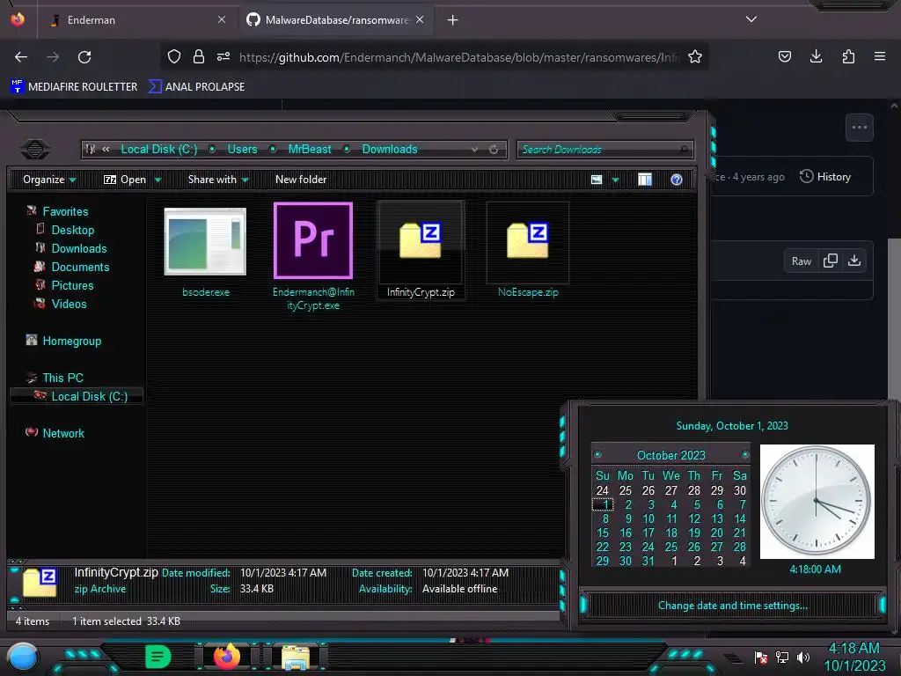Click MrBeast in the address breadcrumb
Image resolution: width=901 pixels, height=676 pixels.
[309, 150]
